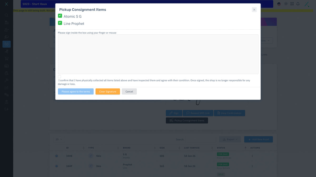Open the 25 rows-per-page dropdown

(x=59, y=140)
